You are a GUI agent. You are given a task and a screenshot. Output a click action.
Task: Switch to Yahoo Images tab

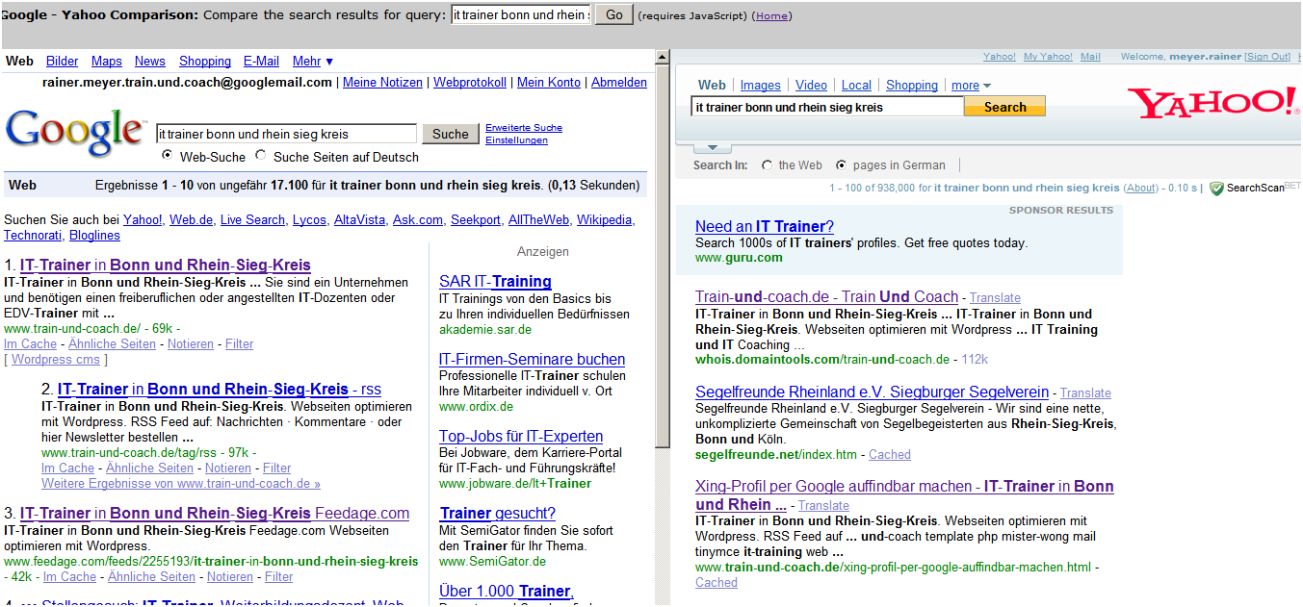coord(761,86)
